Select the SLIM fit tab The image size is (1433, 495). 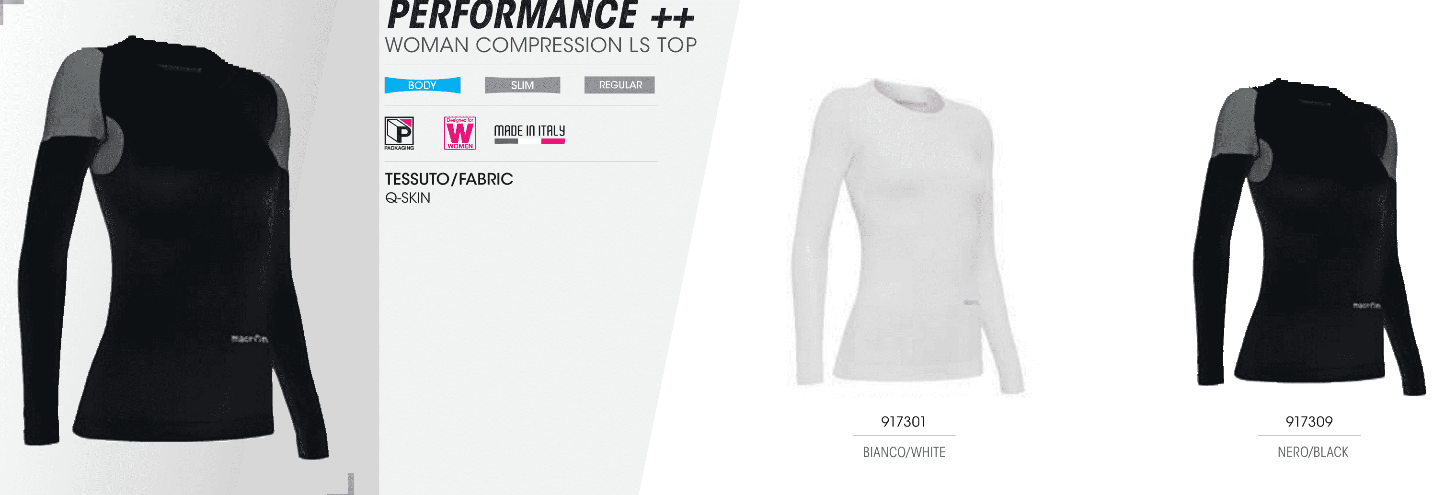coord(522,85)
